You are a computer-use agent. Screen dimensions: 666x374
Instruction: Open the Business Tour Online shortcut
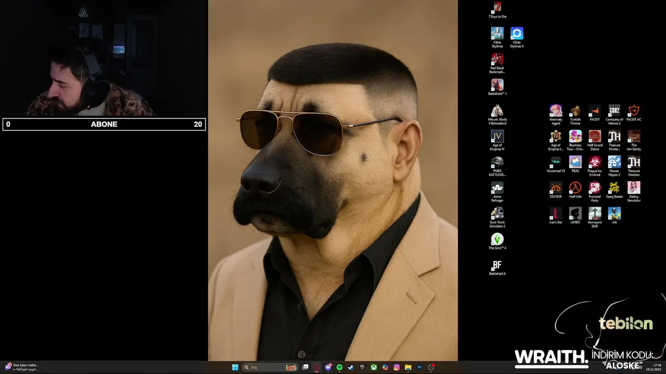575,140
